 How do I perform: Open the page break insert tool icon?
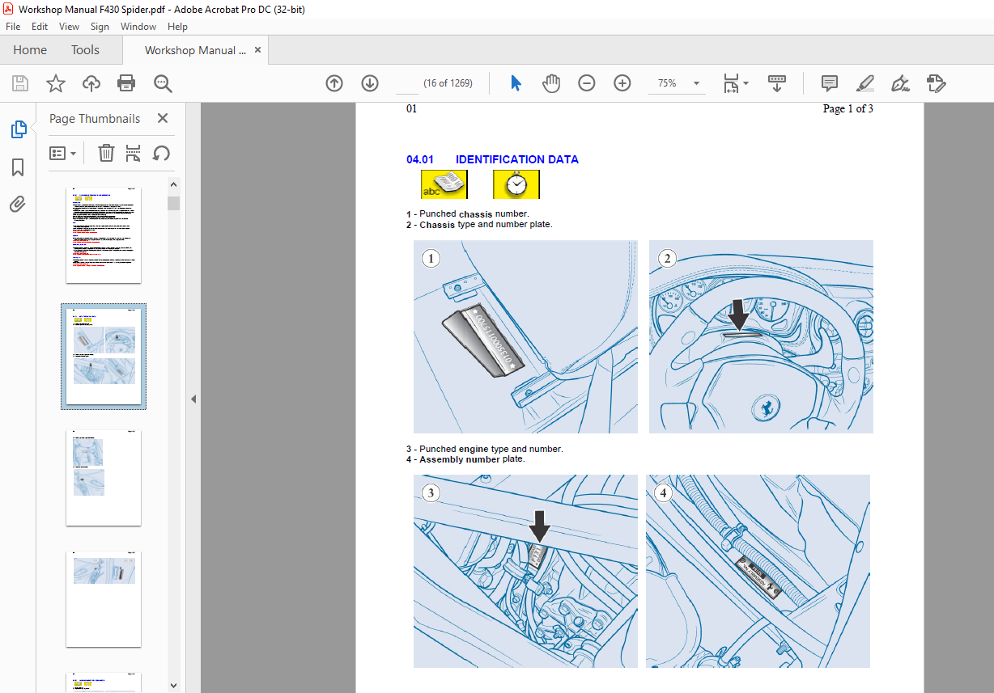pyautogui.click(x=134, y=153)
